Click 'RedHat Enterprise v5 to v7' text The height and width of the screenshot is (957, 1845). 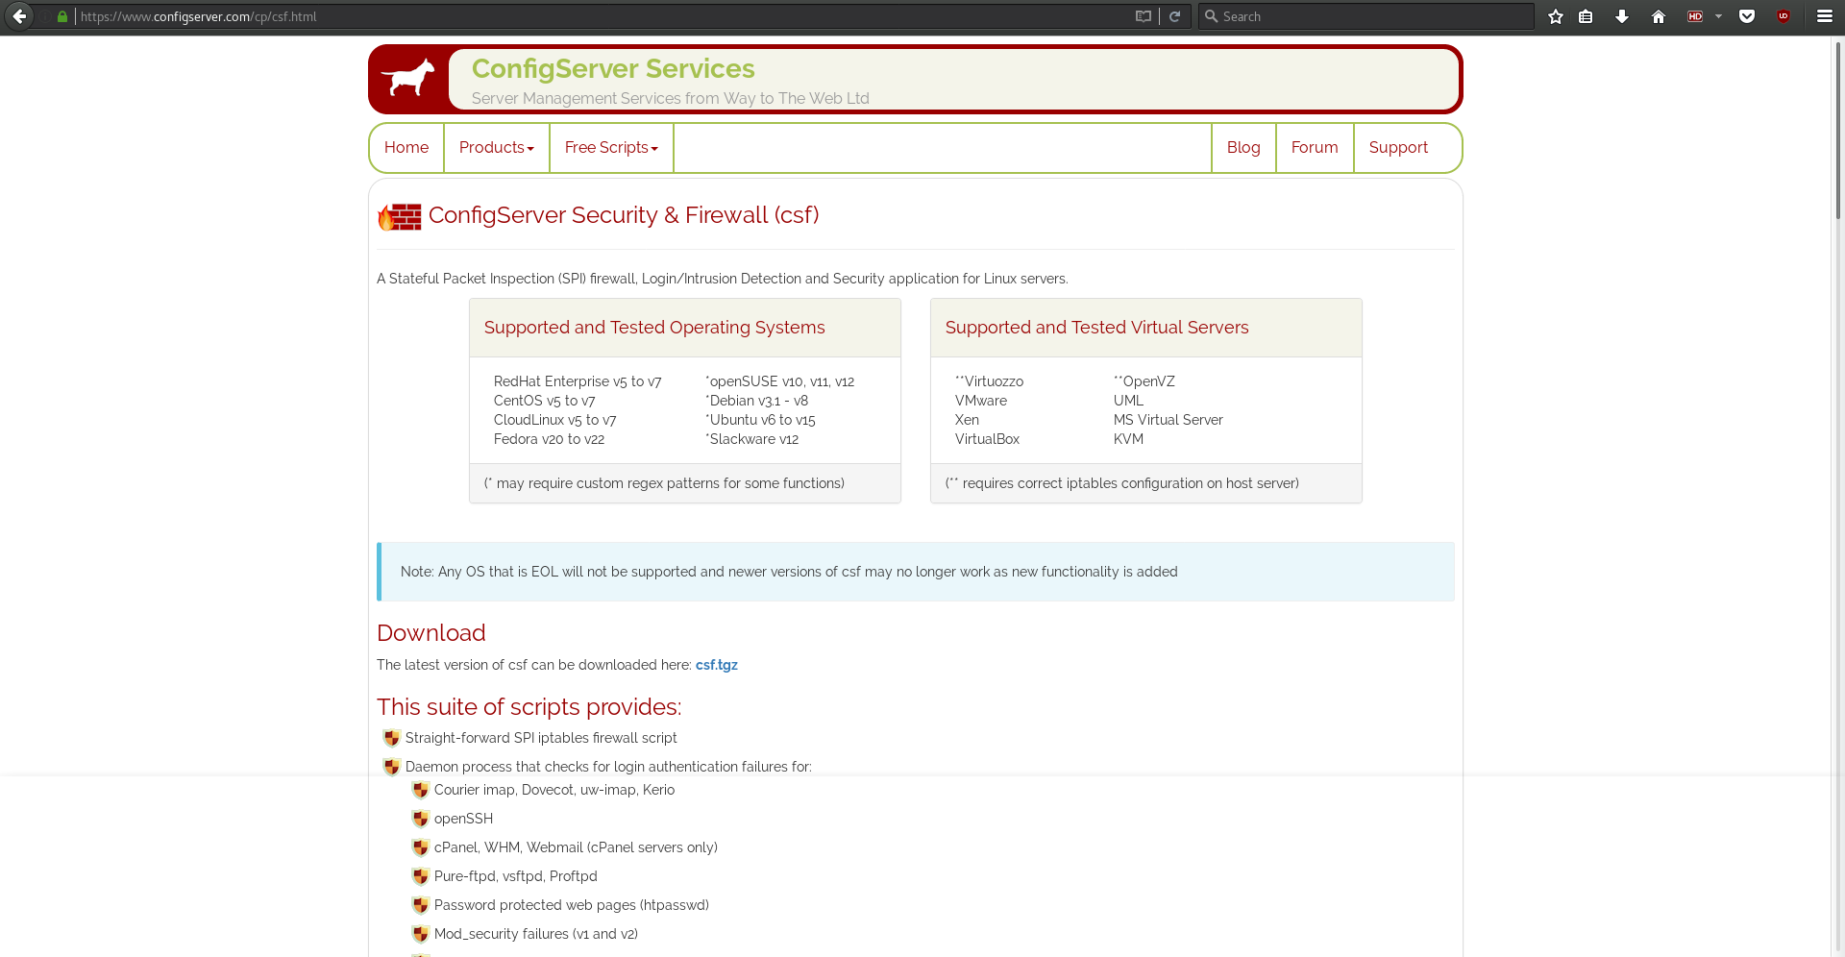pos(578,381)
